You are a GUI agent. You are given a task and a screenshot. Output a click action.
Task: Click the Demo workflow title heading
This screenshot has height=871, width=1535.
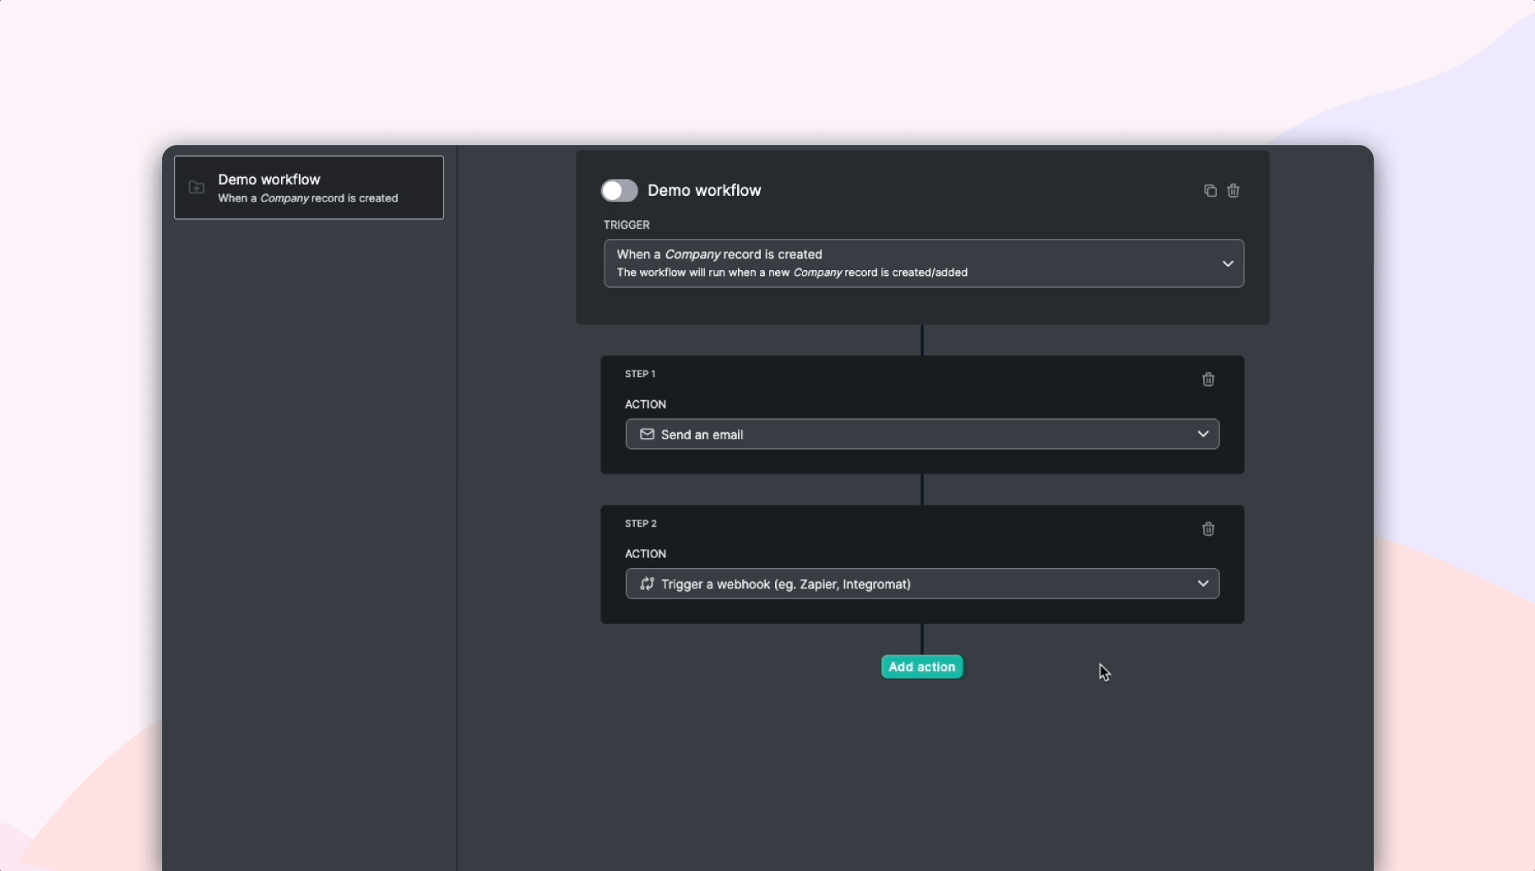point(705,190)
